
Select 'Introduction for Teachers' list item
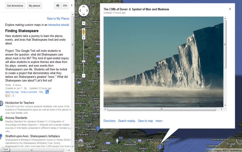pyautogui.click(x=19, y=103)
